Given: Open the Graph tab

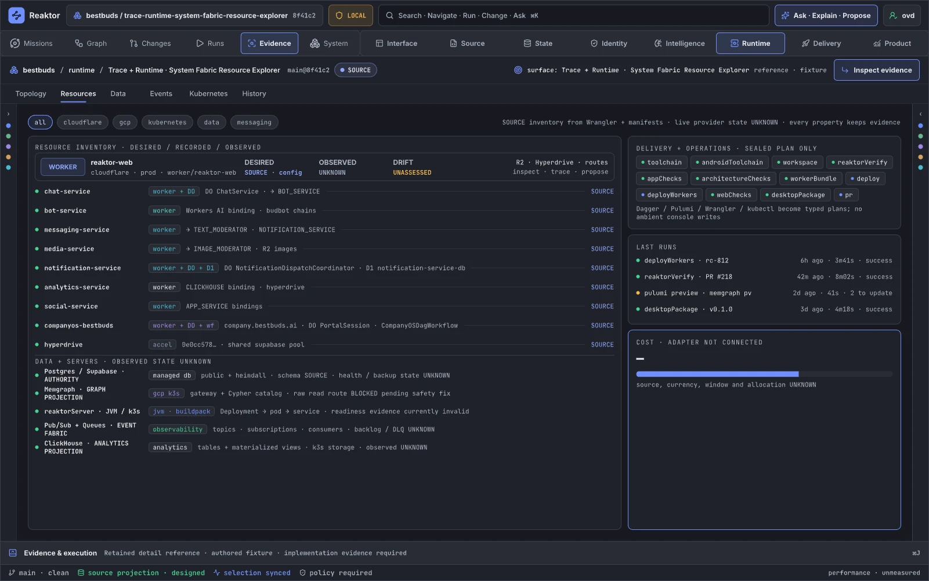Looking at the screenshot, I should point(91,44).
